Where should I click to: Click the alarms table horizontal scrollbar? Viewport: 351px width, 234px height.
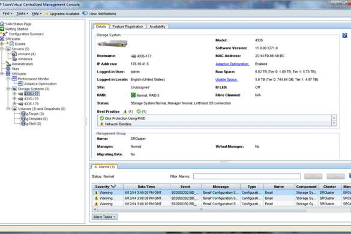[x=202, y=209]
